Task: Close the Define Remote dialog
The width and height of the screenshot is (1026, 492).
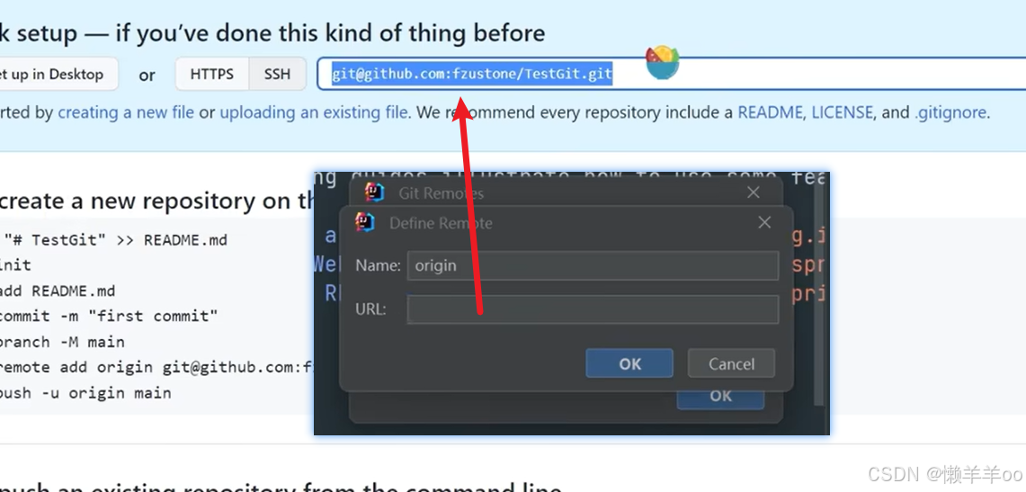Action: 764,222
